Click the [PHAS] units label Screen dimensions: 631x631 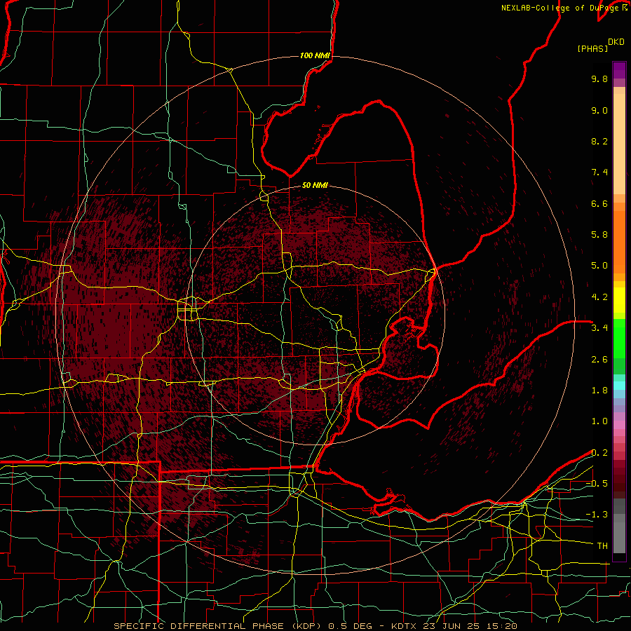[592, 48]
